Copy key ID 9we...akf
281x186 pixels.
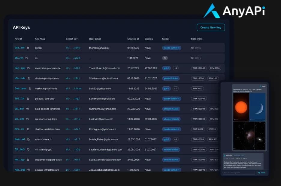click(29, 139)
